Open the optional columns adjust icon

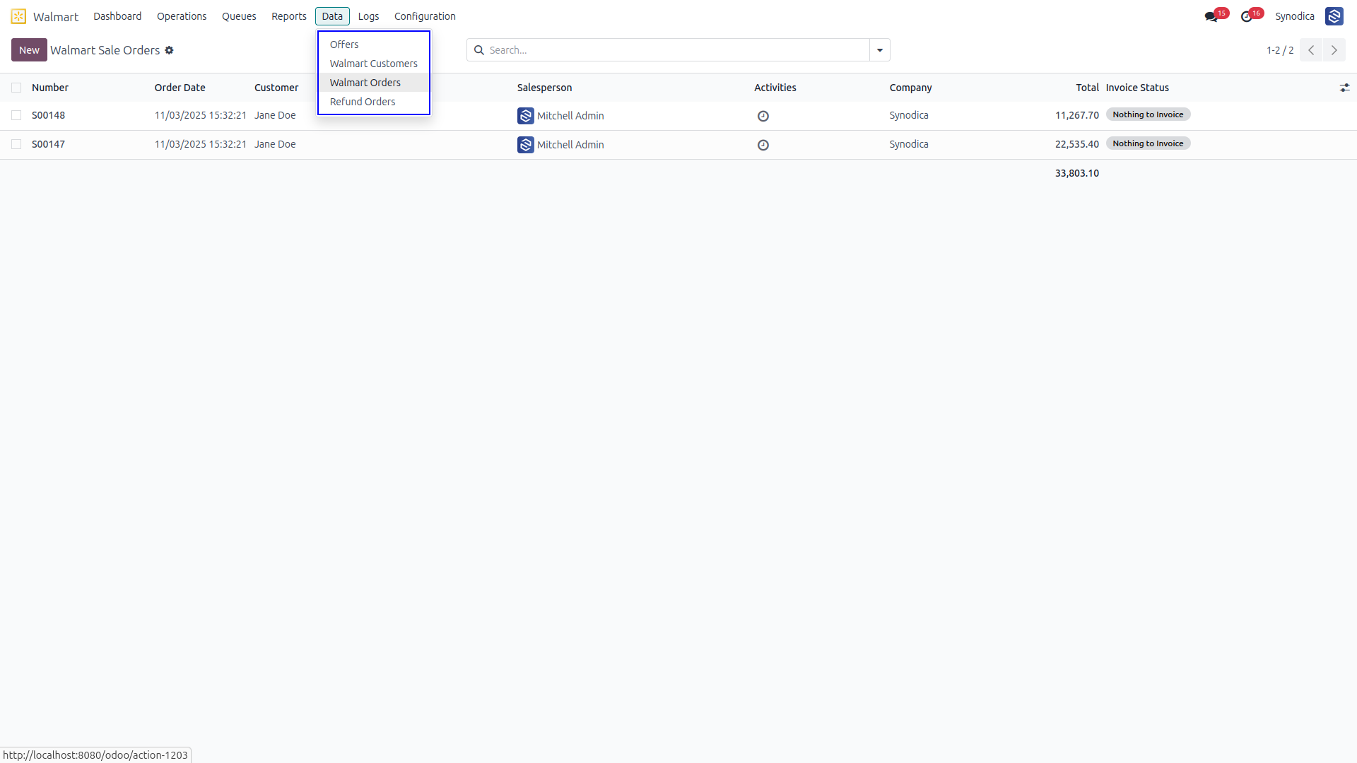pos(1344,88)
